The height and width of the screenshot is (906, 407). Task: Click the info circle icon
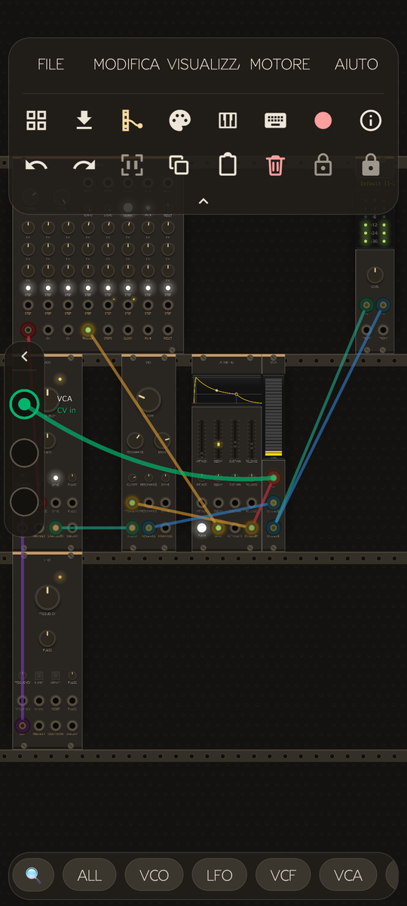[x=370, y=120]
